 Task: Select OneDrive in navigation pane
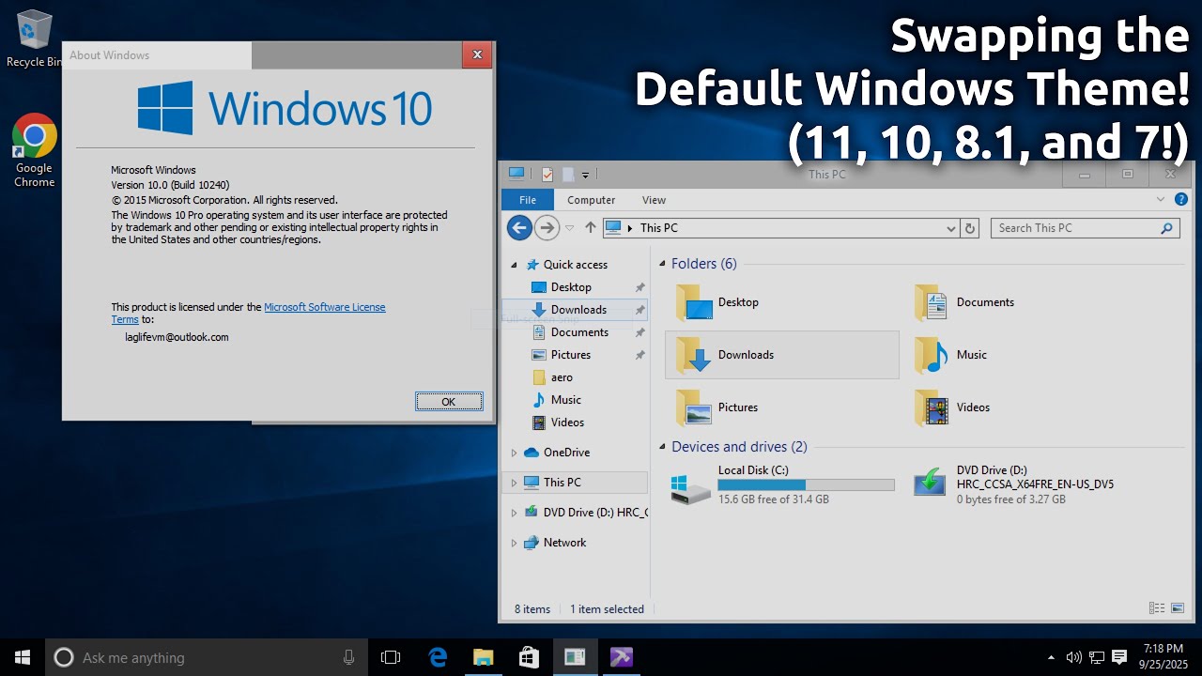pyautogui.click(x=557, y=453)
